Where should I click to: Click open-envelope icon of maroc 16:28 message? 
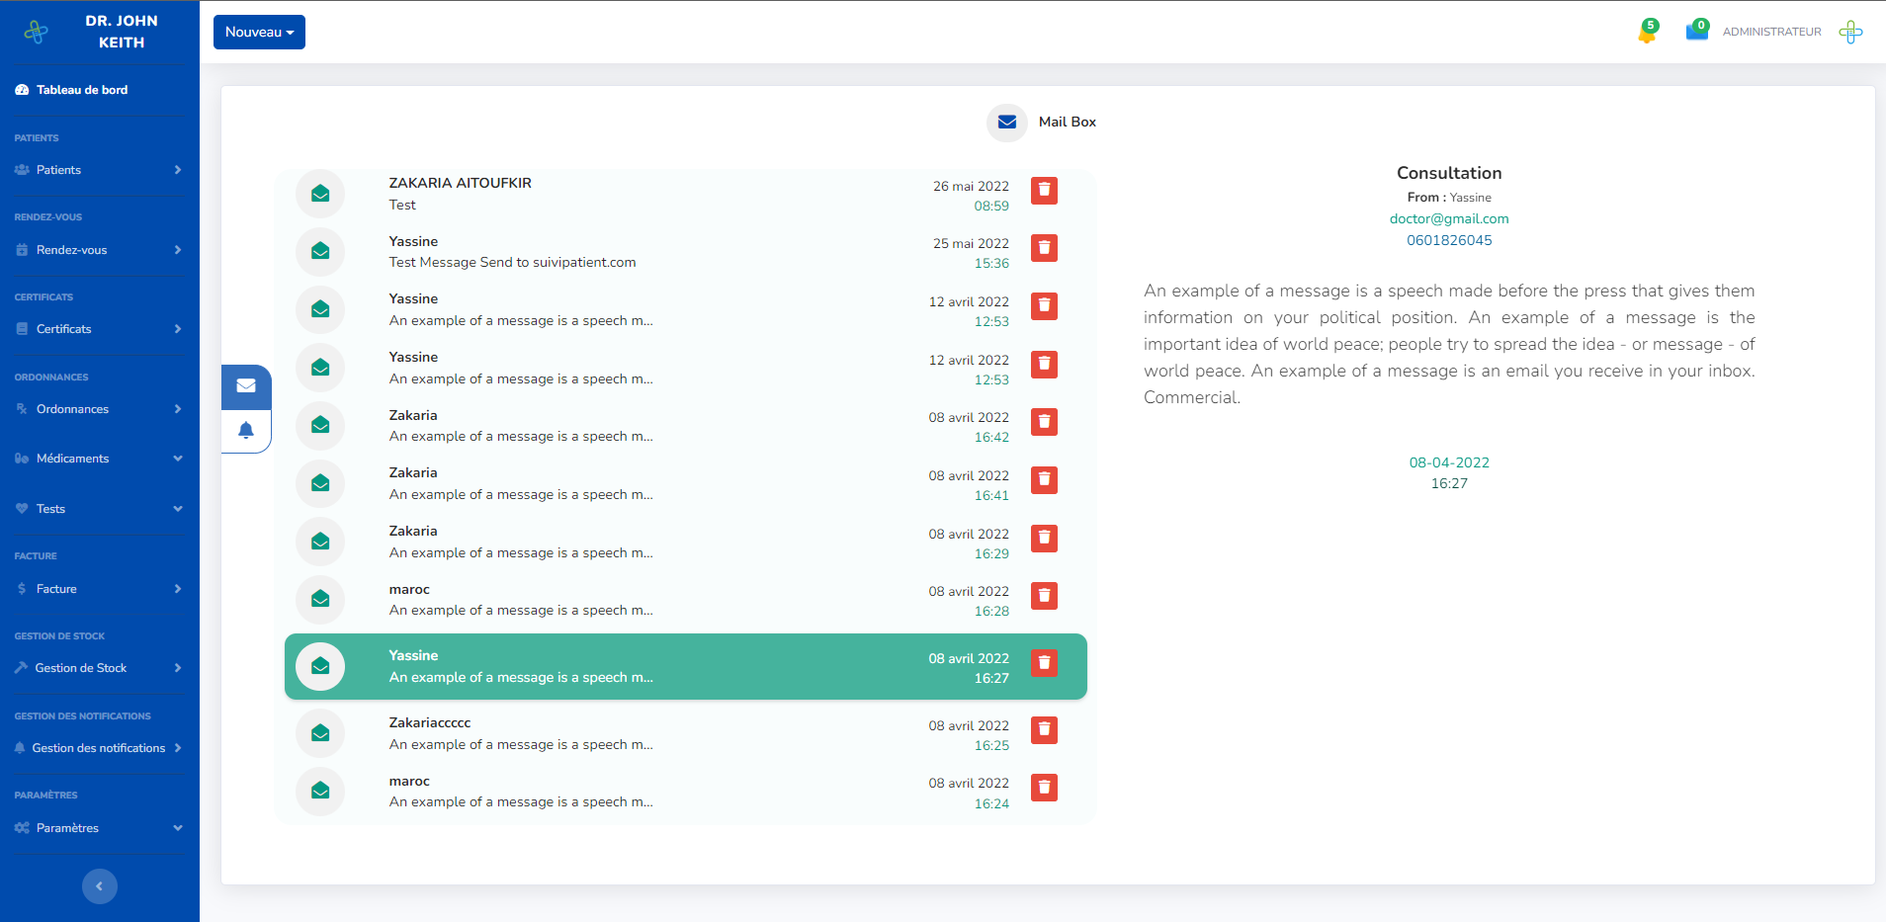(320, 599)
